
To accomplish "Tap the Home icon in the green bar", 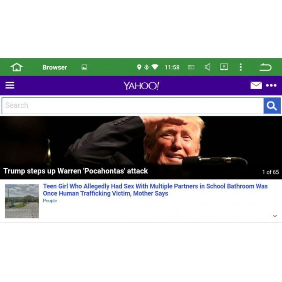I will click(16, 67).
